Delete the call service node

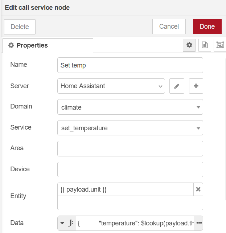[x=20, y=26]
